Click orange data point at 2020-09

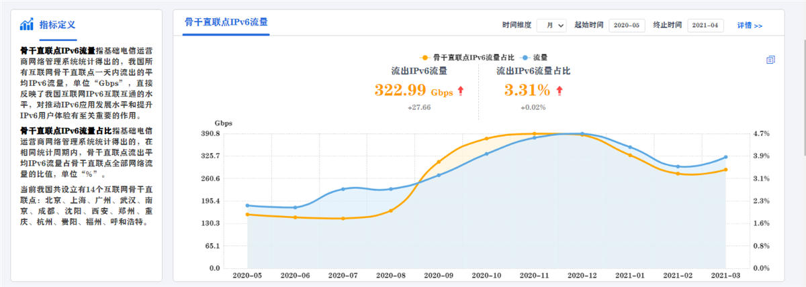click(439, 162)
